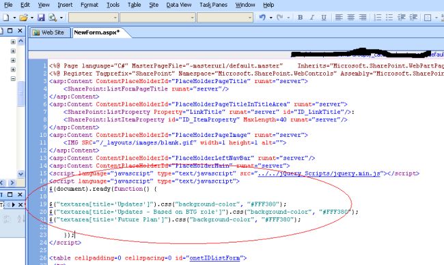The height and width of the screenshot is (265, 444).
Task: Open the Font Size combo box
Action: (x=225, y=18)
